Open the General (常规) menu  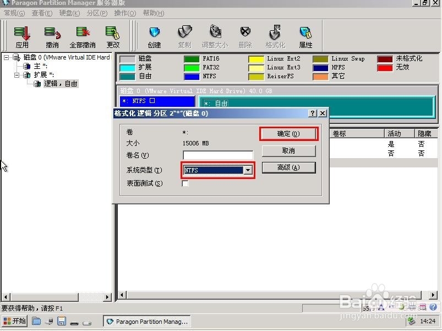(14, 13)
